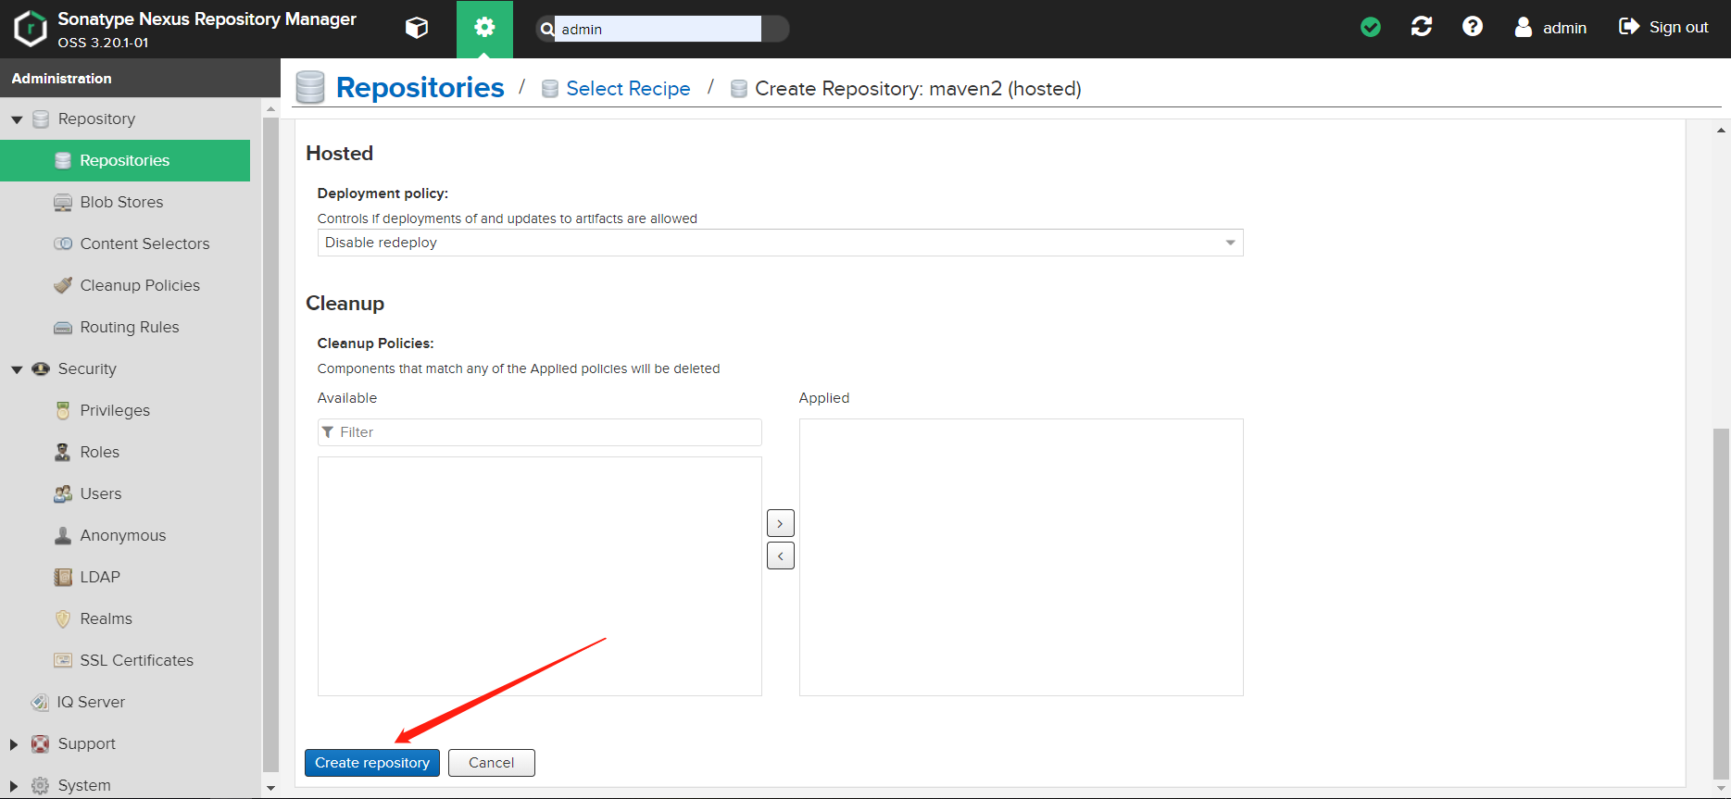Click the Select Recipe breadcrumb icon
The image size is (1731, 799).
pyautogui.click(x=550, y=89)
